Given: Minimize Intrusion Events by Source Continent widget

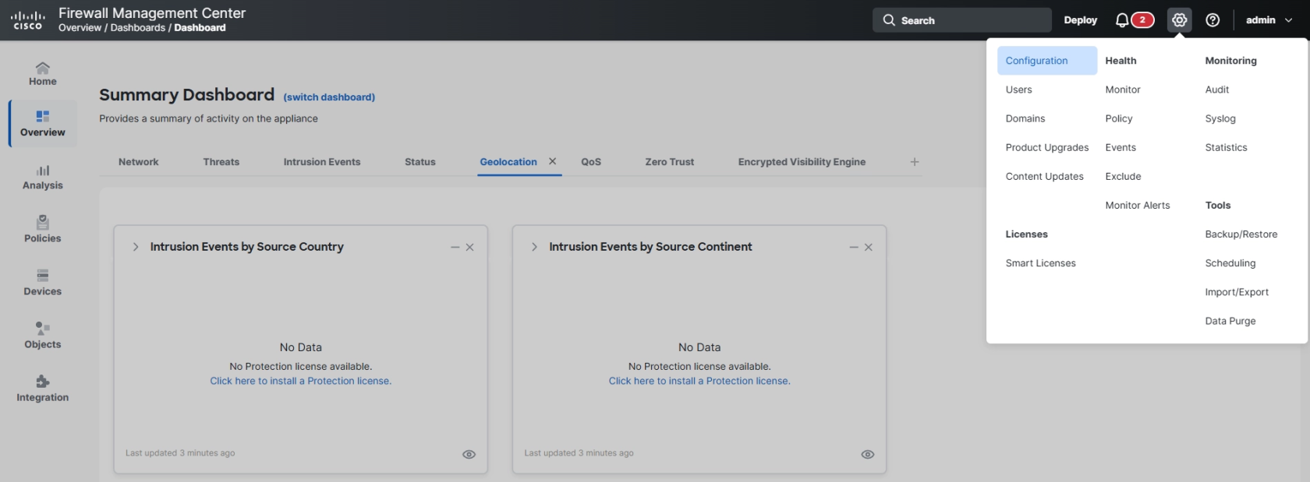Looking at the screenshot, I should pos(854,247).
